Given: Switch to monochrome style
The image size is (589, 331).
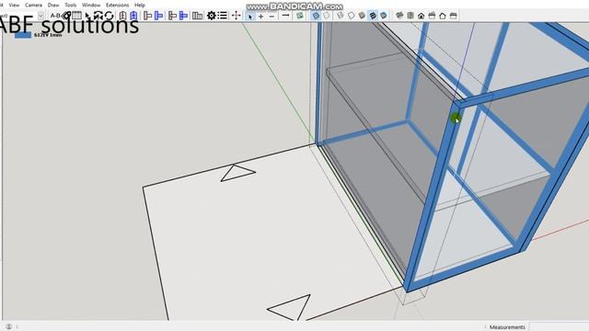Looking at the screenshot, I should coord(384,16).
